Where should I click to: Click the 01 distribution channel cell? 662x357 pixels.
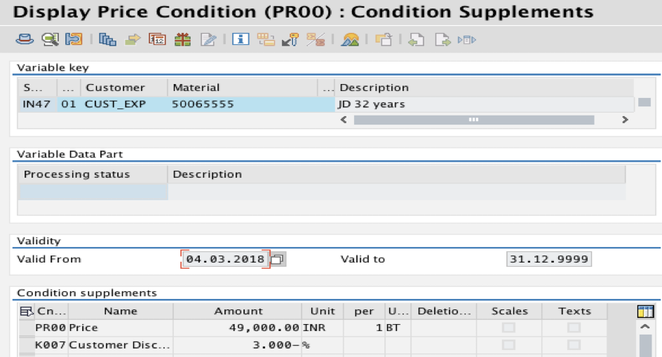[x=69, y=104]
